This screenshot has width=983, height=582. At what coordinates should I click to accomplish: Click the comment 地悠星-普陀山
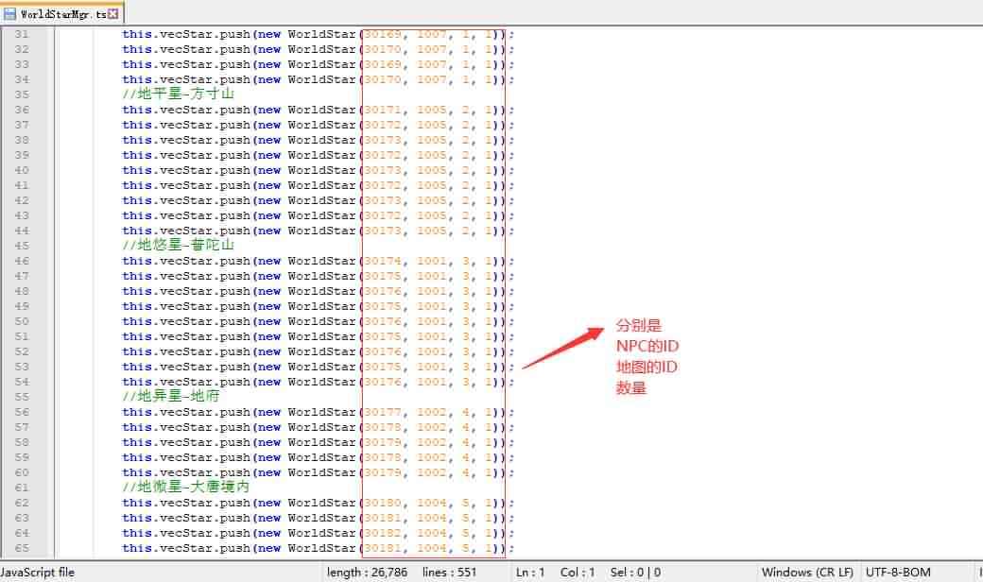pos(178,246)
